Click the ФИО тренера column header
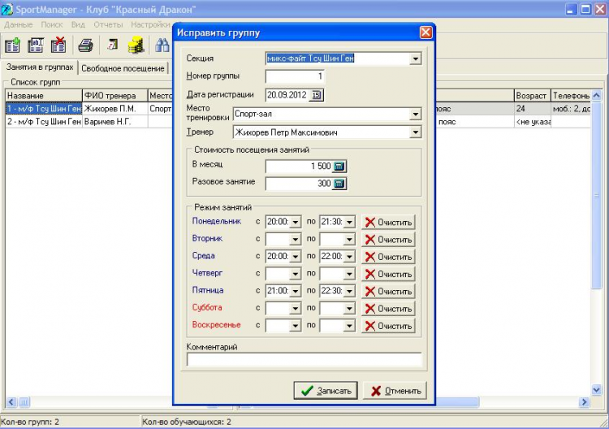This screenshot has width=609, height=429. (115, 96)
